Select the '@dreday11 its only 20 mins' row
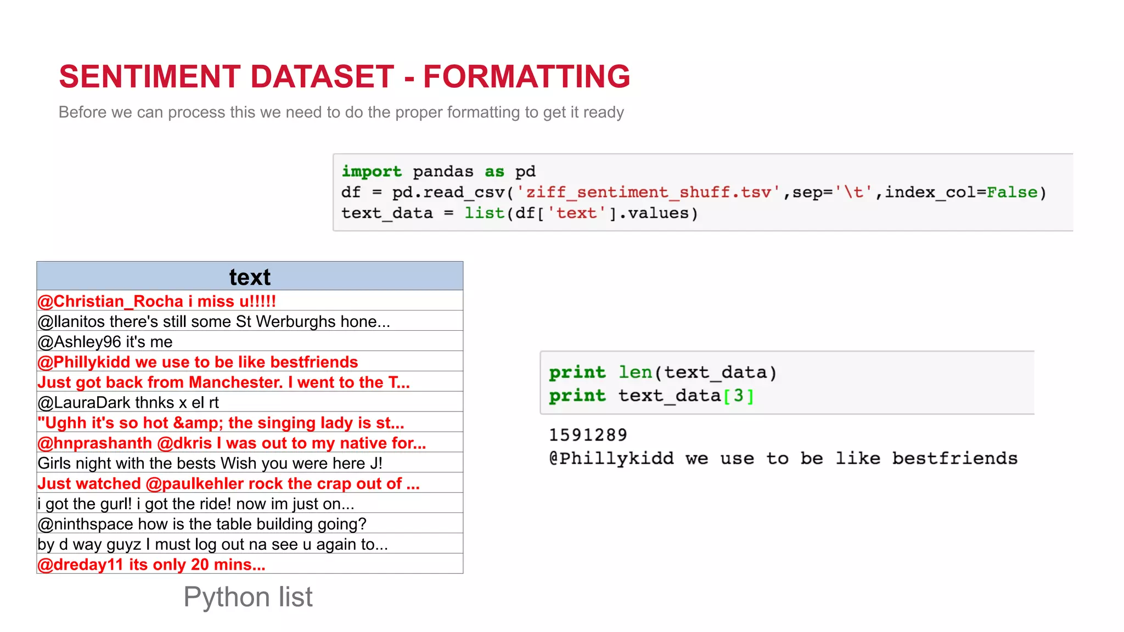Screen dimensions: 1124x632 click(x=250, y=564)
